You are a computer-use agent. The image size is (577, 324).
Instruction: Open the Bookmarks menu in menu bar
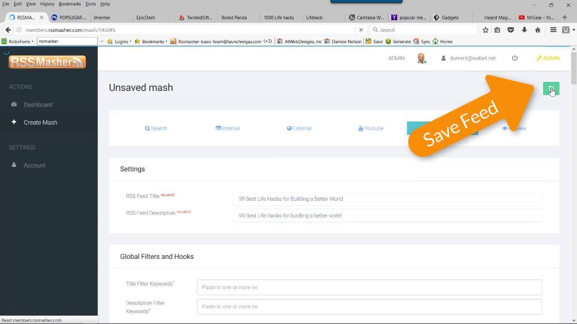[x=70, y=4]
